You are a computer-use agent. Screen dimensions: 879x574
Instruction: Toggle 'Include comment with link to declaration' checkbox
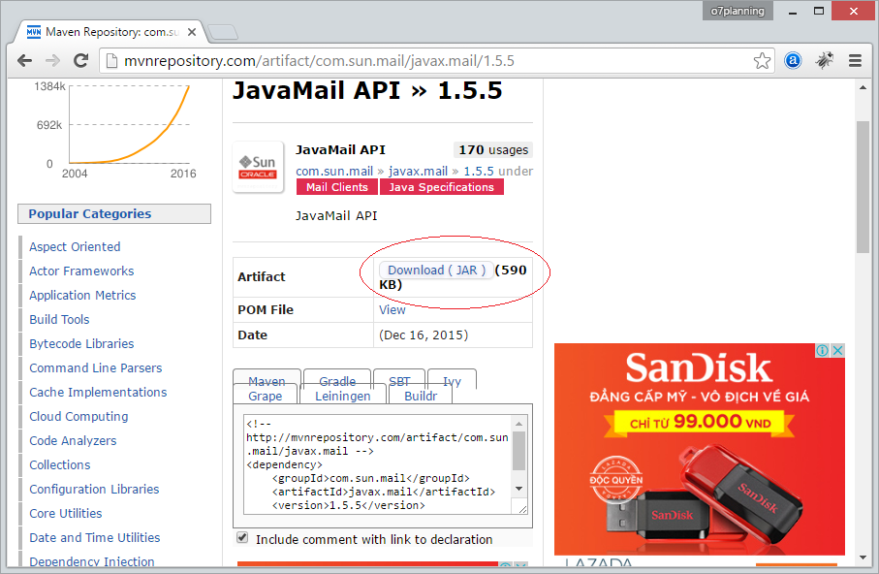point(242,537)
